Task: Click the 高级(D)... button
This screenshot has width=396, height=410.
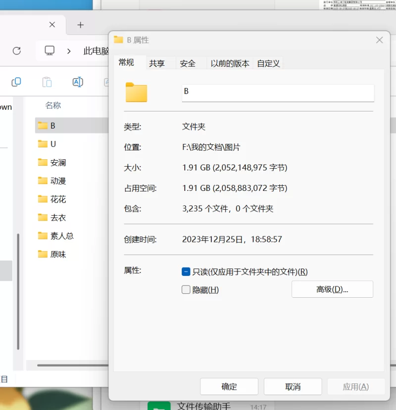Action: [332, 289]
